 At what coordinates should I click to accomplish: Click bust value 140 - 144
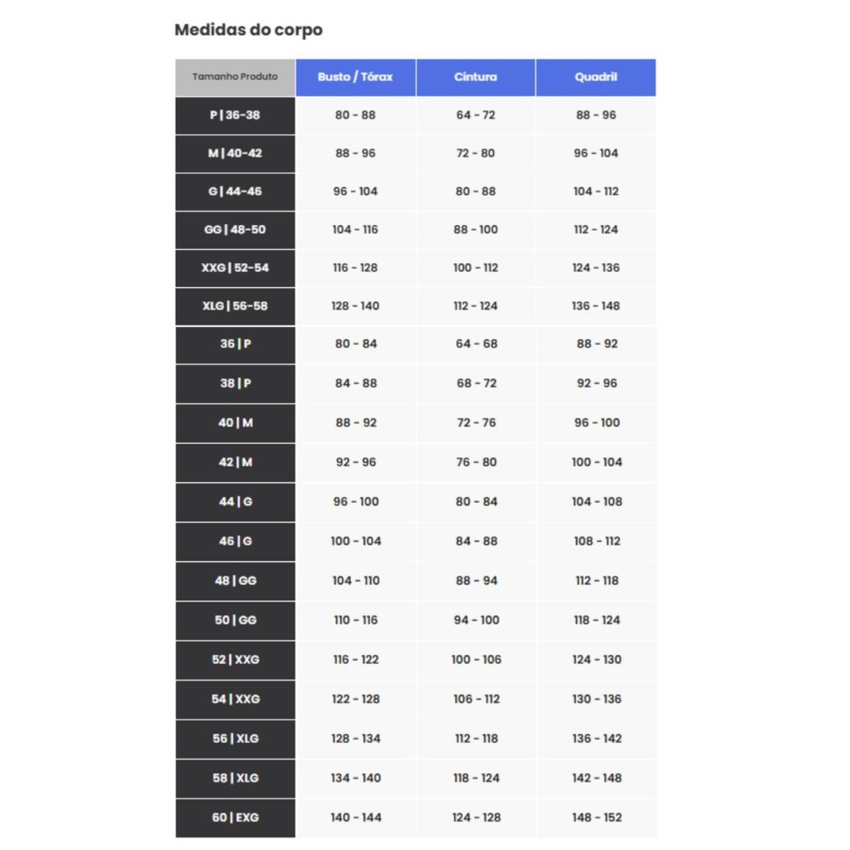click(355, 818)
